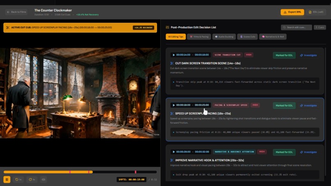The height and width of the screenshot is (186, 331).
Task: Click the Scene Transition Cut tag
Action: (228, 55)
